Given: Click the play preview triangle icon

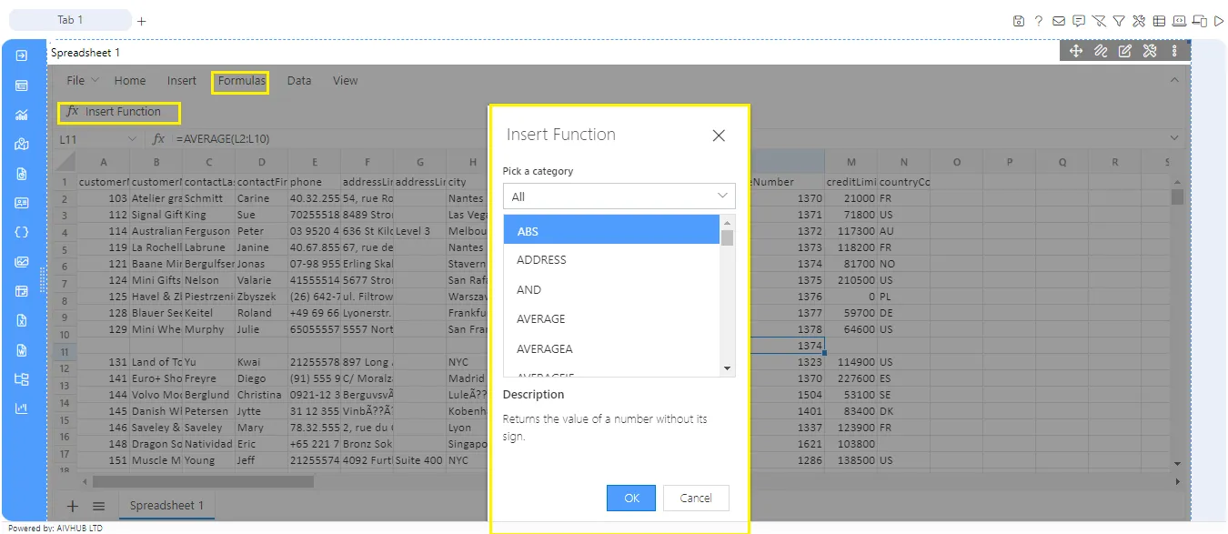Looking at the screenshot, I should 1220,21.
